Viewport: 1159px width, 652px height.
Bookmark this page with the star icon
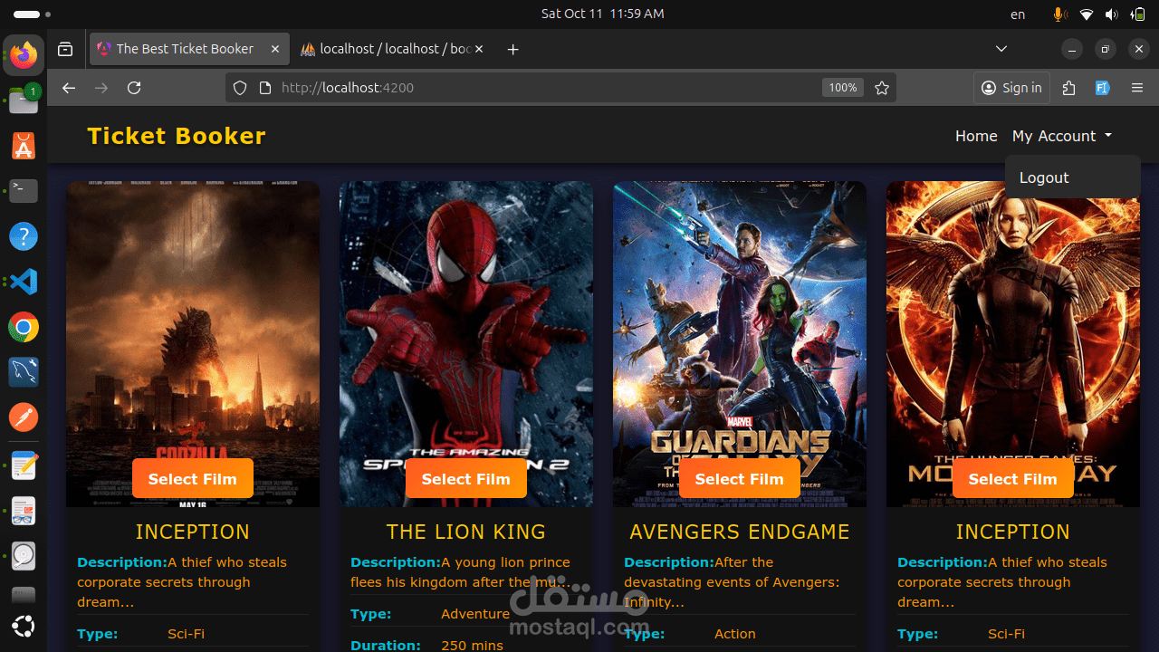pos(882,88)
